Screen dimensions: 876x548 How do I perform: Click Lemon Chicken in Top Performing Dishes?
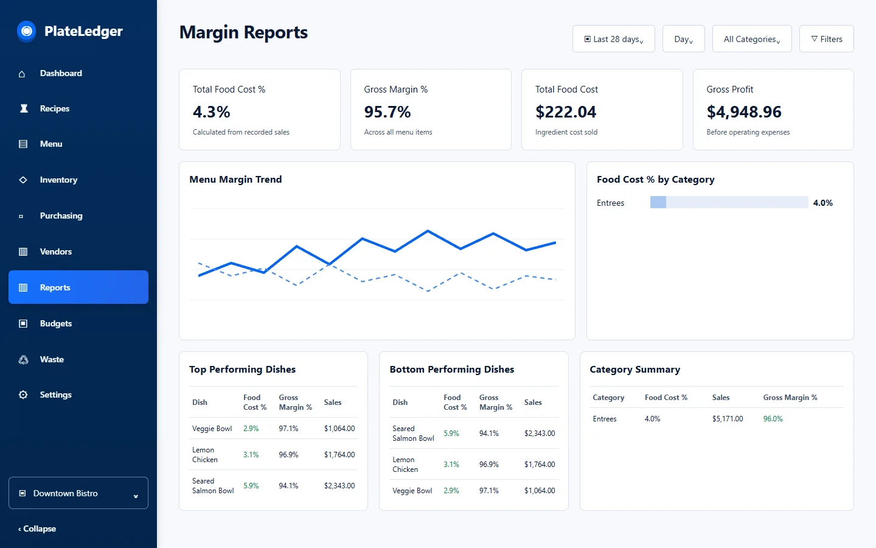[x=204, y=455]
